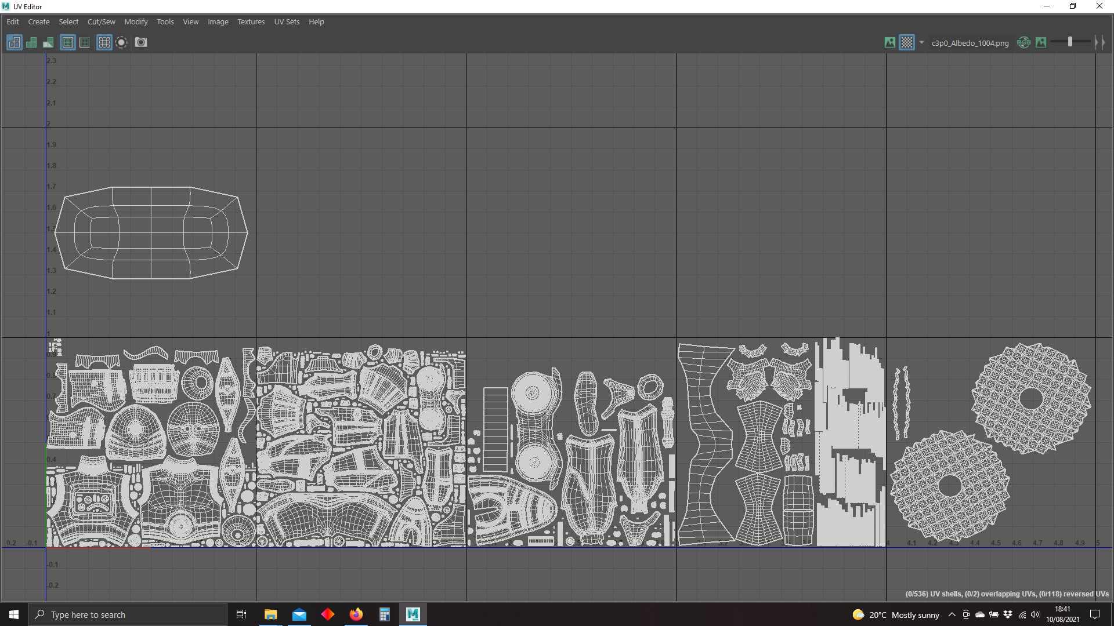Toggle wireframe UV shell display icon
Image resolution: width=1114 pixels, height=626 pixels.
[15, 42]
